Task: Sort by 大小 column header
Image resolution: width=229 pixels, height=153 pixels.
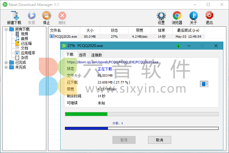Action: click(90, 30)
